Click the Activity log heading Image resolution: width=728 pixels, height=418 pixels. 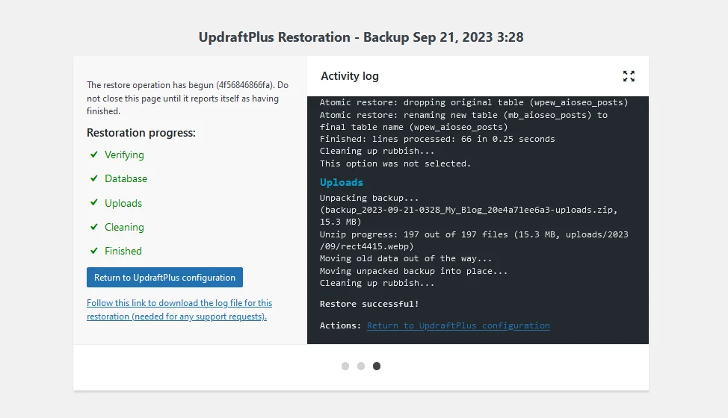350,76
